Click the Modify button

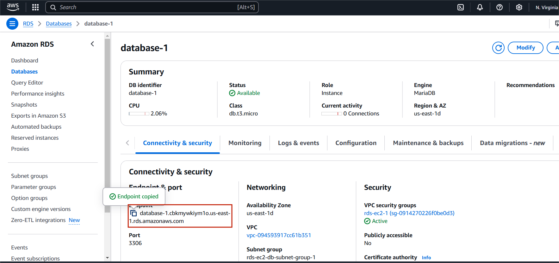pyautogui.click(x=525, y=48)
